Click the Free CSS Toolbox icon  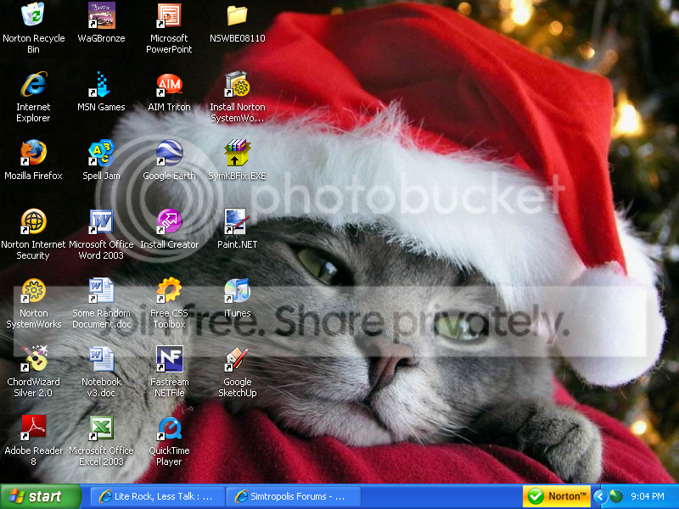coord(169,290)
